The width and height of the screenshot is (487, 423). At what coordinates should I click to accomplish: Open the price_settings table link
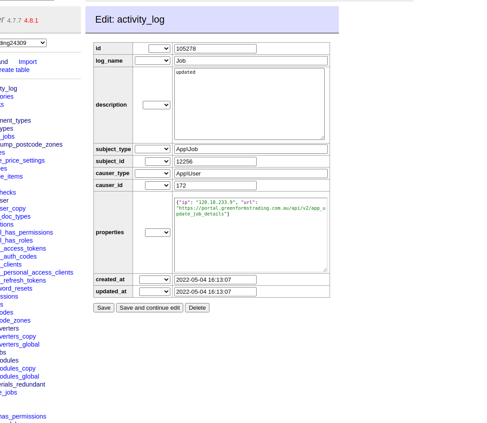(x=22, y=160)
